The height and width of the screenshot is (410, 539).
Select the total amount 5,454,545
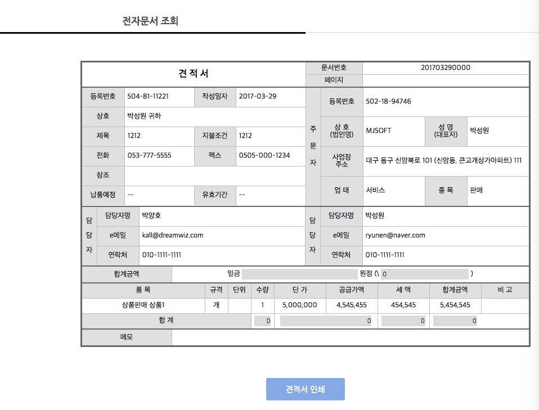[455, 305]
